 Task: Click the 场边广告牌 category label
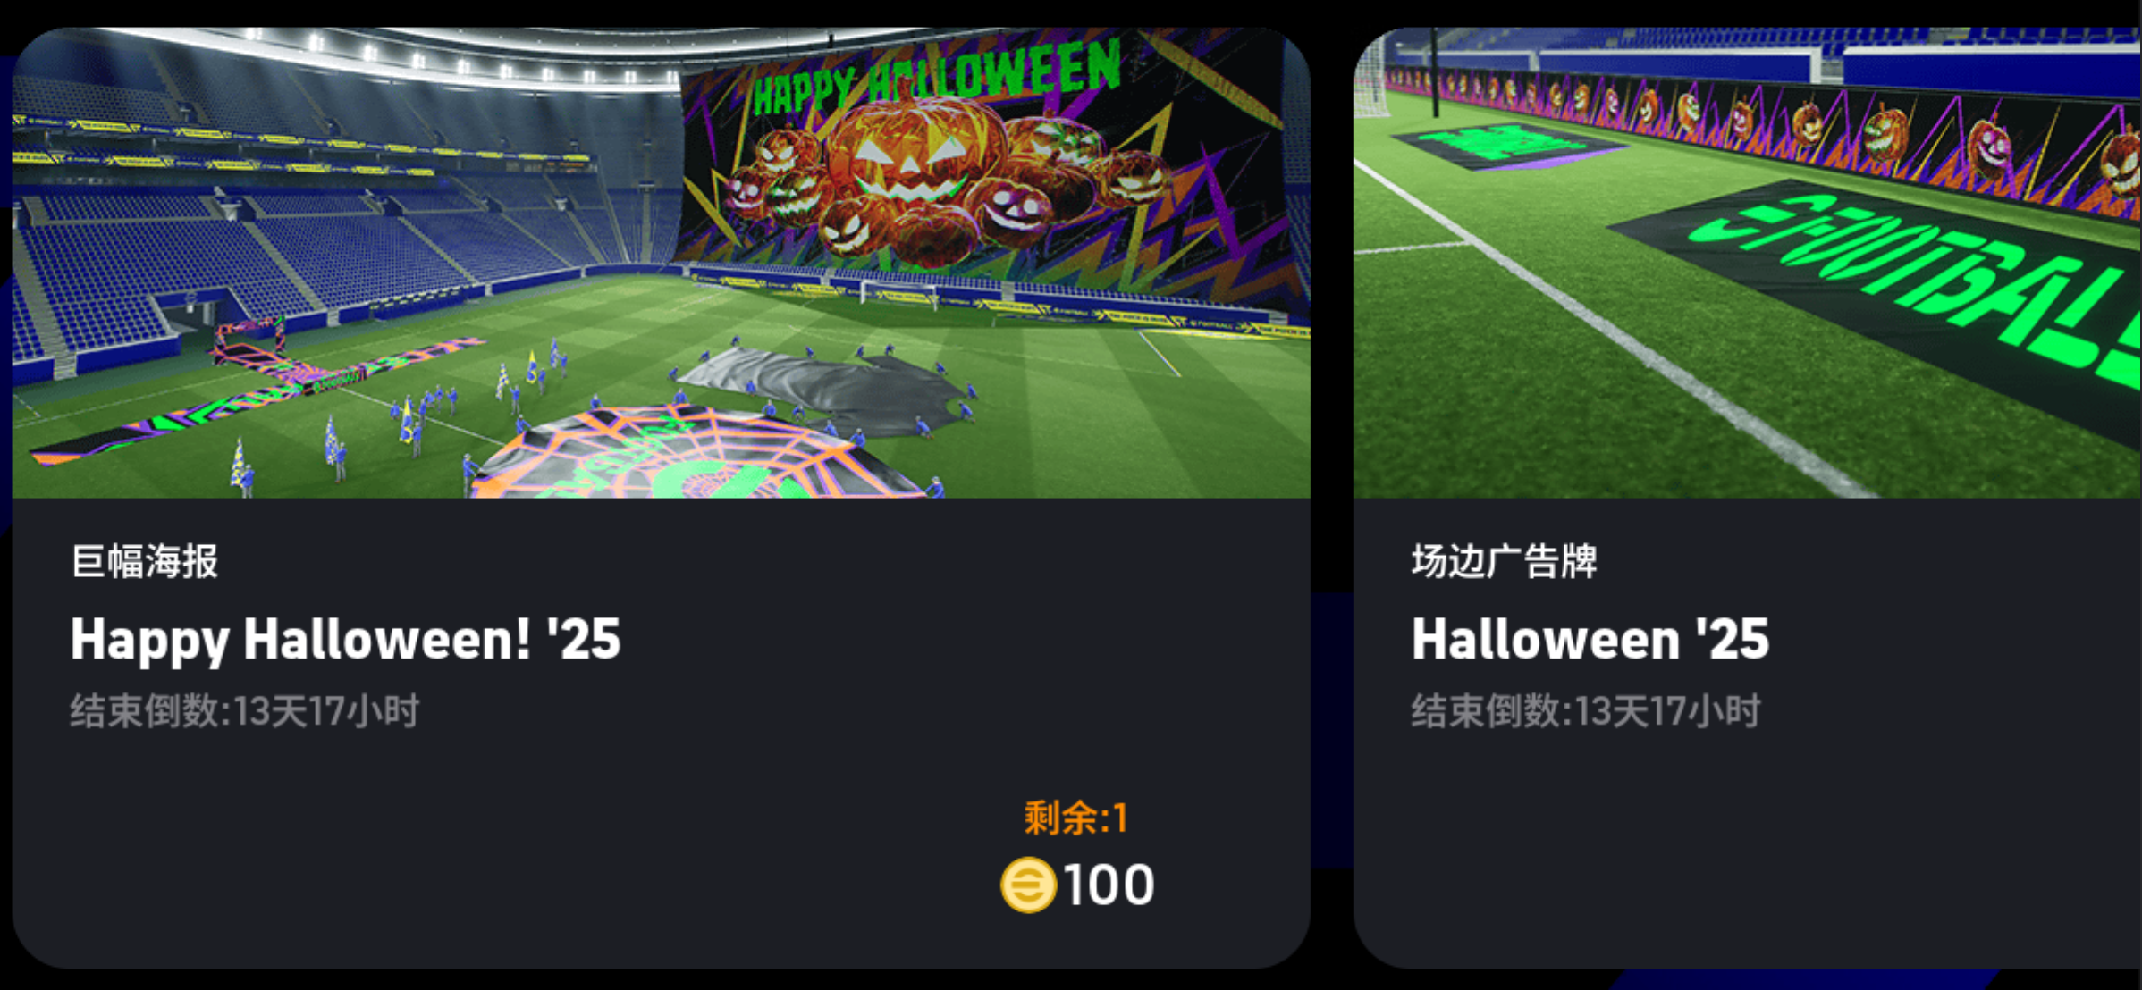tap(1505, 562)
